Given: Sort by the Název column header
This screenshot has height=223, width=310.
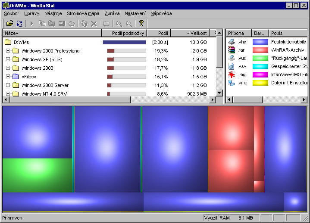Looking at the screenshot, I should pos(52,33).
